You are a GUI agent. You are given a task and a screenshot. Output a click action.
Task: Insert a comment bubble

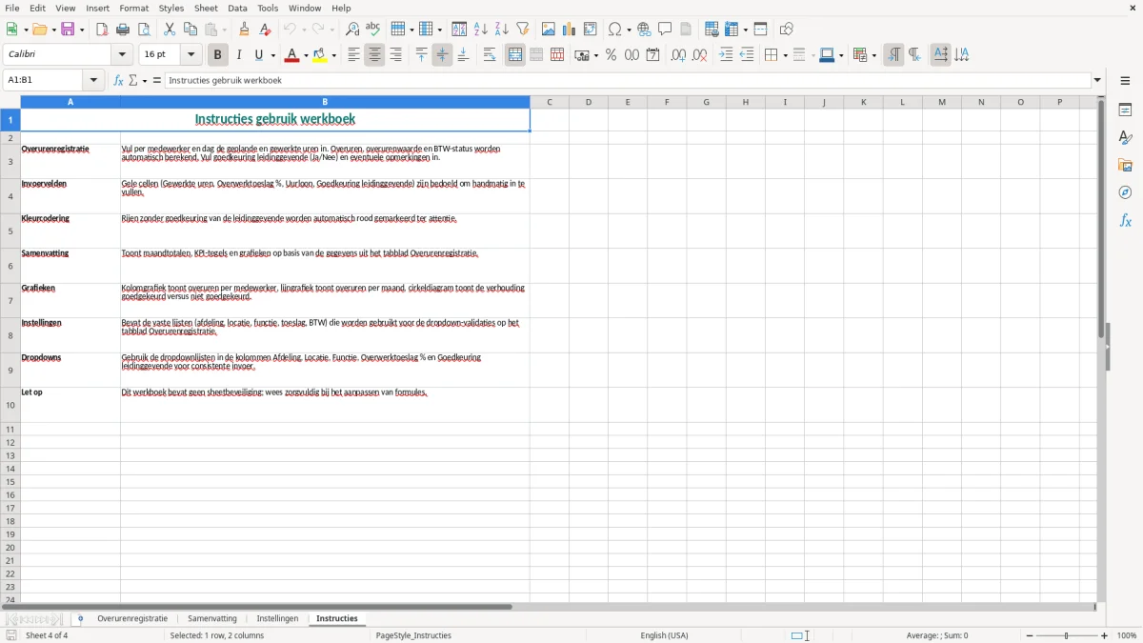(665, 30)
